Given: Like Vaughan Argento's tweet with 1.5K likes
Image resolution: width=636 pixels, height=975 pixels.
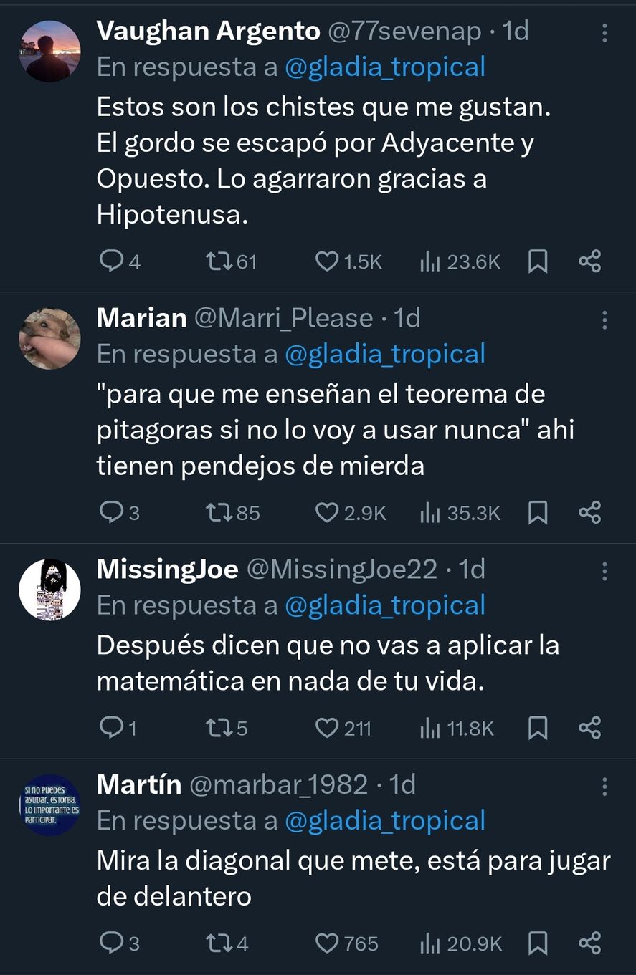Looking at the screenshot, I should coord(327,262).
